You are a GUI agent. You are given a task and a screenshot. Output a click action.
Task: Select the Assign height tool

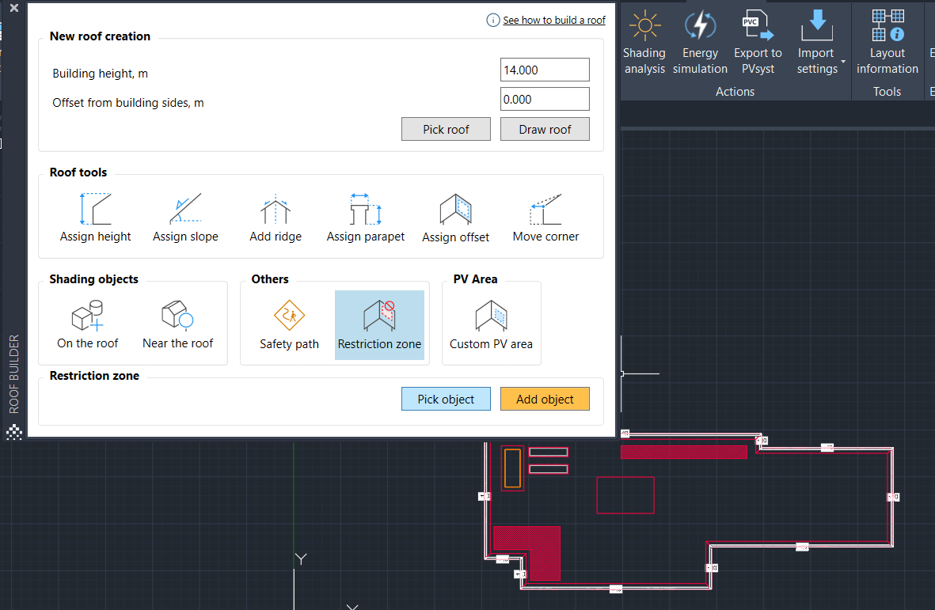(x=96, y=218)
